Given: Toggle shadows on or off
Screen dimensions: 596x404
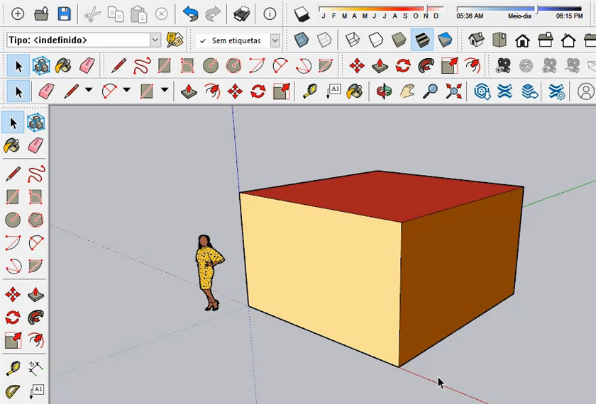Looking at the screenshot, I should pyautogui.click(x=302, y=13).
